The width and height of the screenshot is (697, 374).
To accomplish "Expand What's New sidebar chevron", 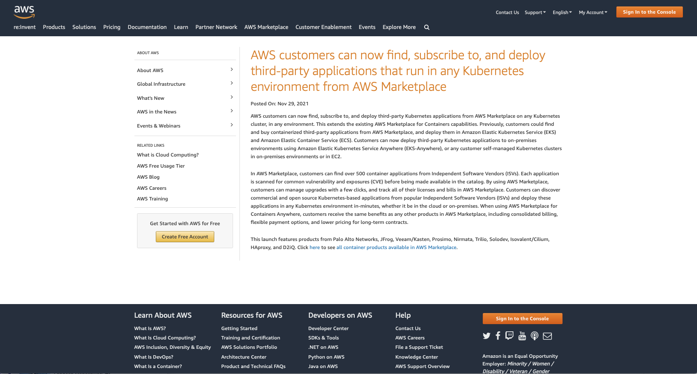I will pyautogui.click(x=232, y=97).
